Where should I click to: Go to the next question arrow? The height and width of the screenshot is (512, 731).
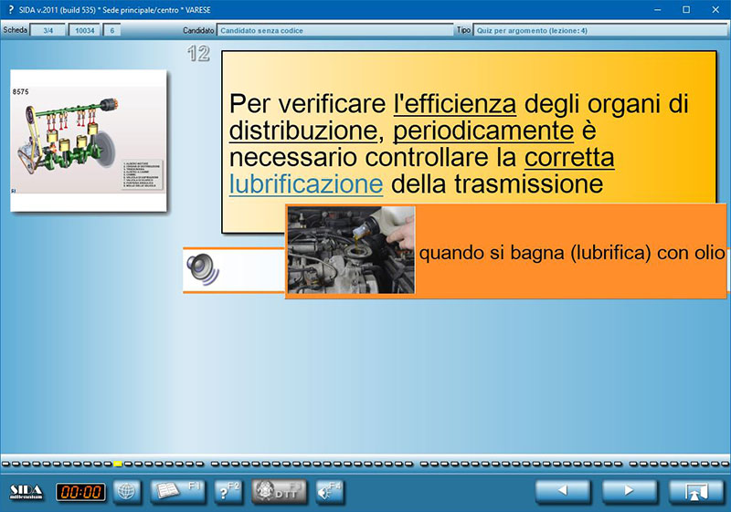[629, 491]
